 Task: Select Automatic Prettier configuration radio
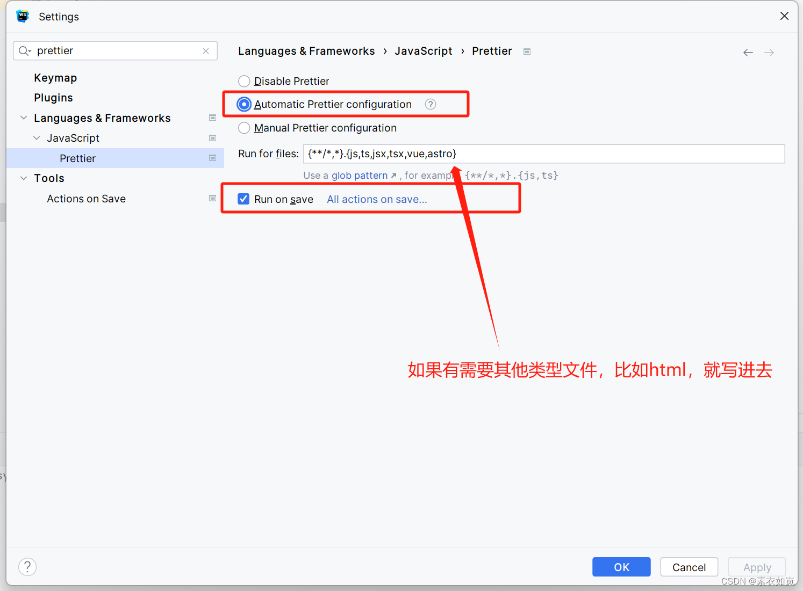click(244, 104)
